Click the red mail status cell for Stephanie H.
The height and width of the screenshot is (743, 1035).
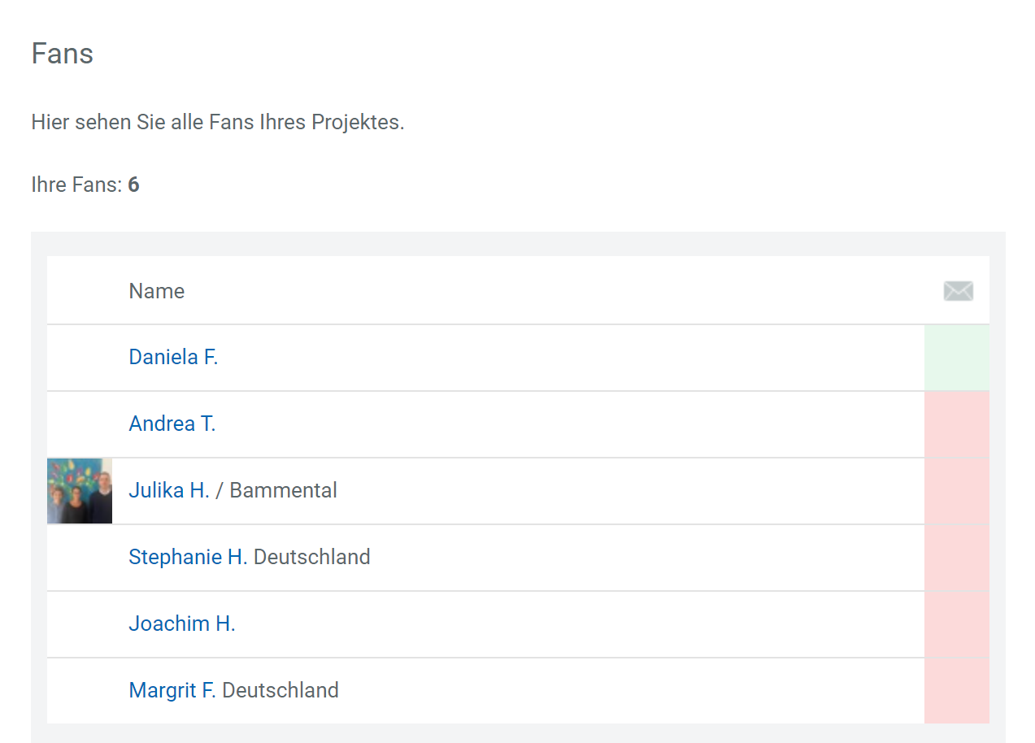[957, 558]
